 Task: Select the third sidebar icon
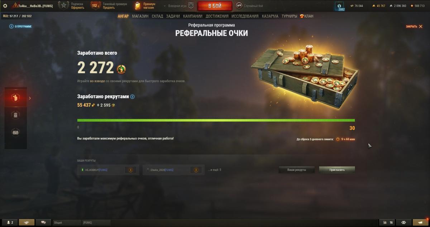click(15, 132)
